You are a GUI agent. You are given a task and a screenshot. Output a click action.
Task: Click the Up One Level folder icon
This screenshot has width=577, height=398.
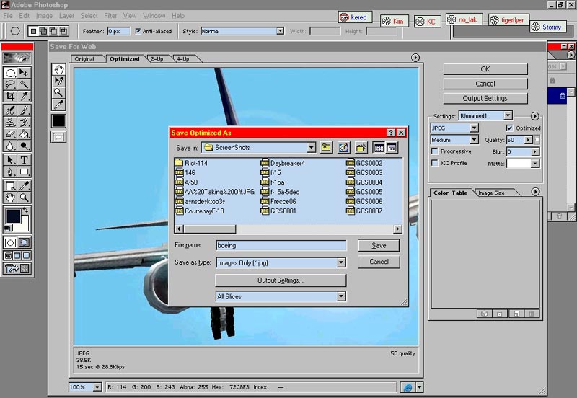(327, 147)
